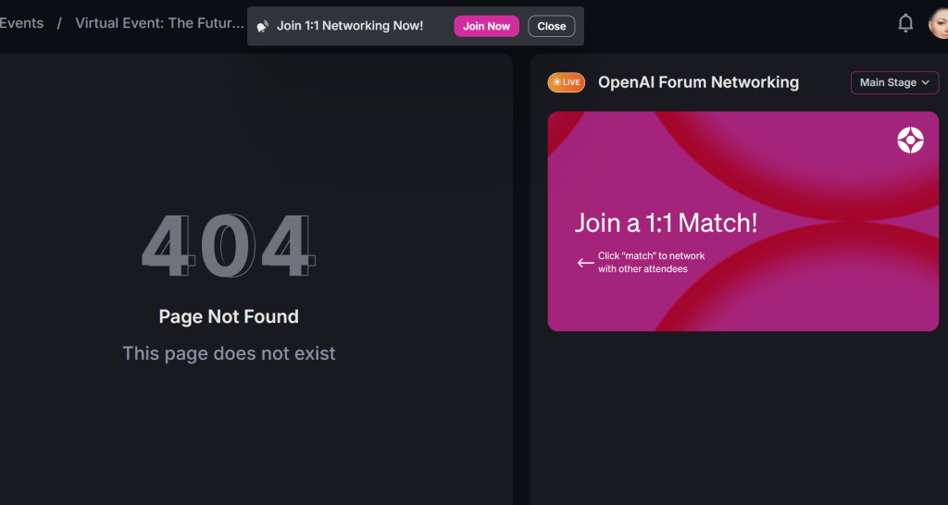Click the "Join 1:1 Networking Now!" text

(350, 26)
